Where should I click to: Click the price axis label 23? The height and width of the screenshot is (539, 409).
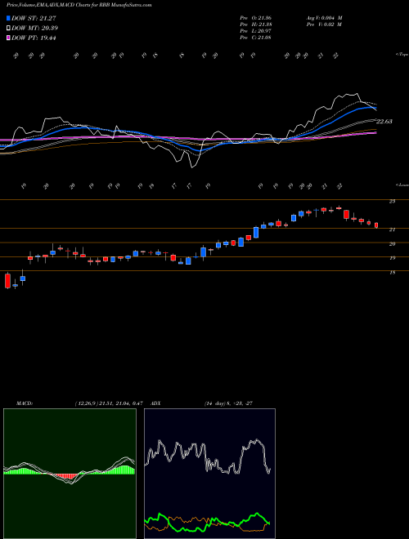[x=392, y=202]
